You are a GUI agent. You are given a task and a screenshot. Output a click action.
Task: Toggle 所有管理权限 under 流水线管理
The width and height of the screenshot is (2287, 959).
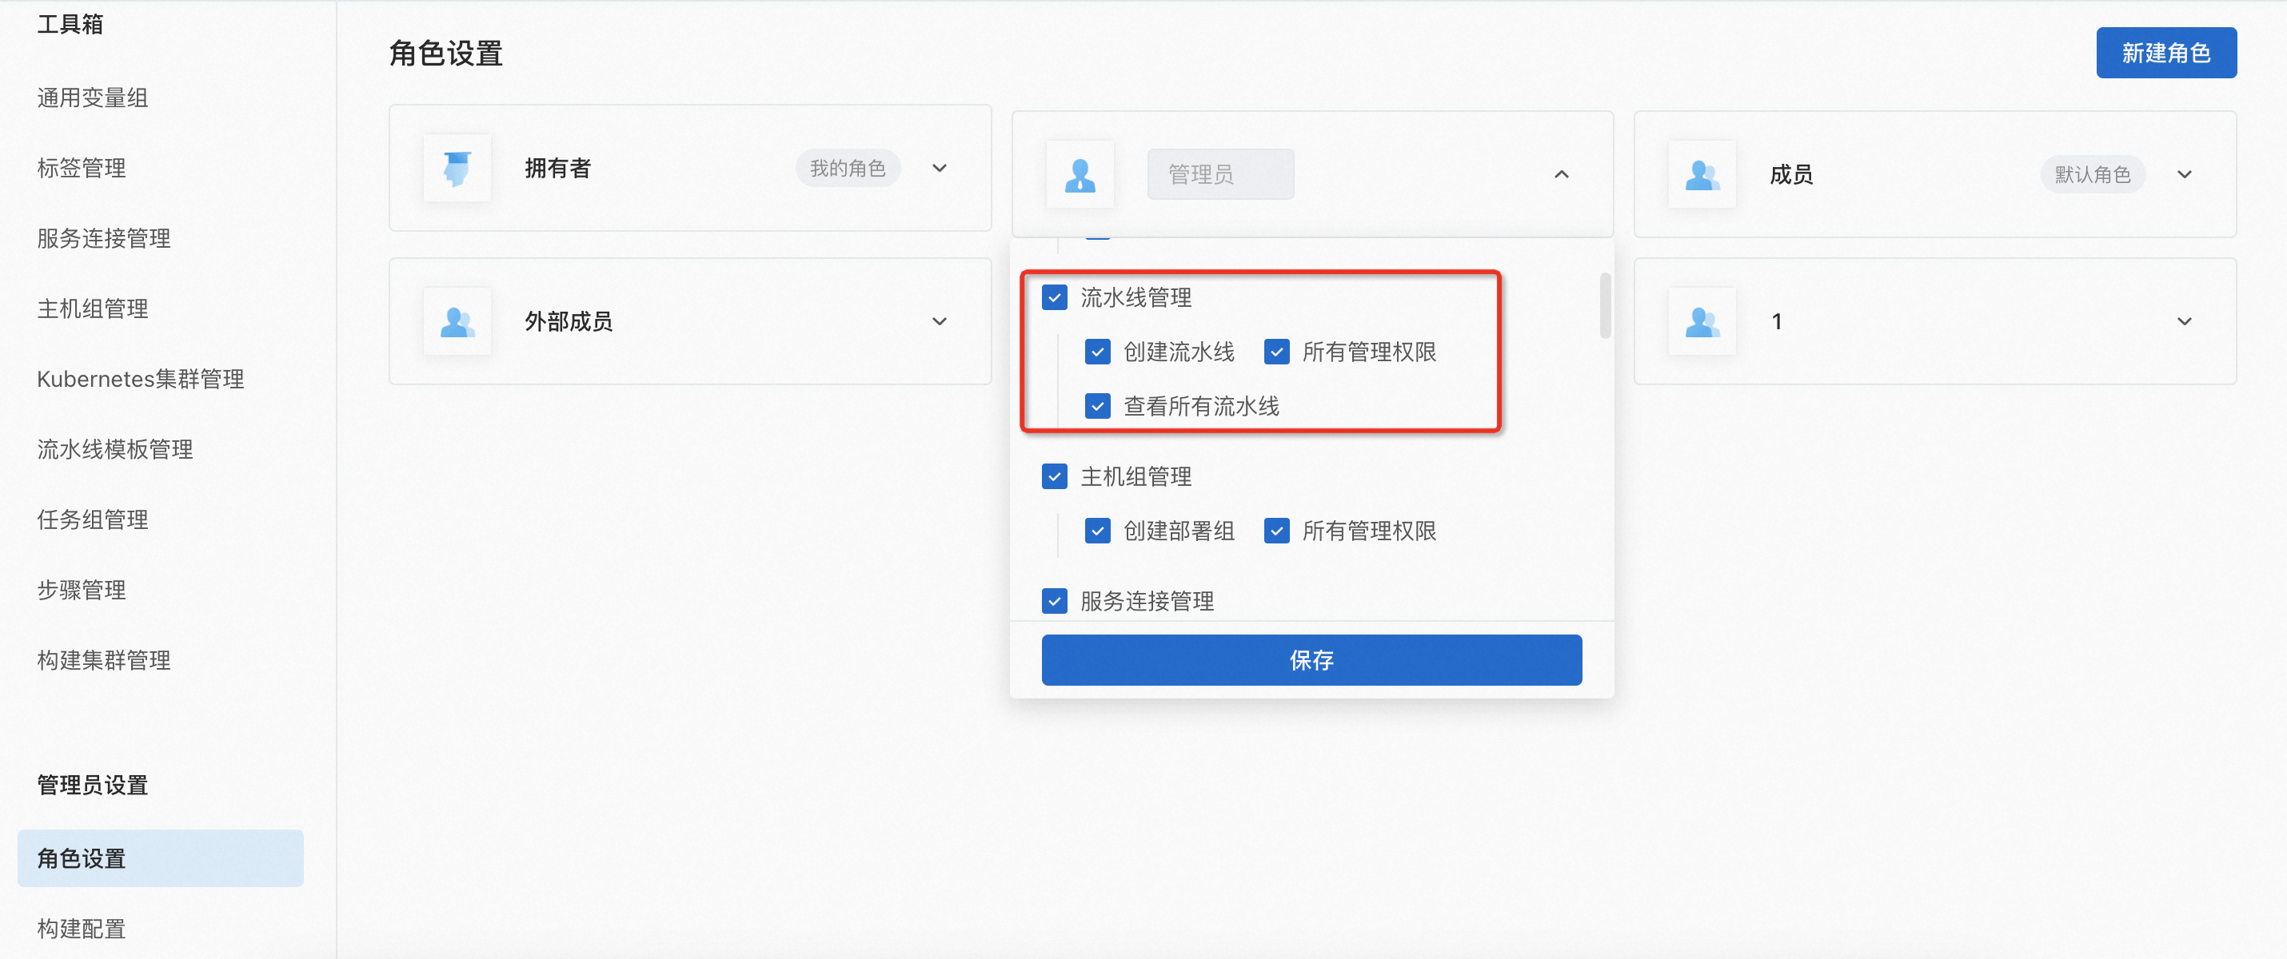pyautogui.click(x=1277, y=352)
